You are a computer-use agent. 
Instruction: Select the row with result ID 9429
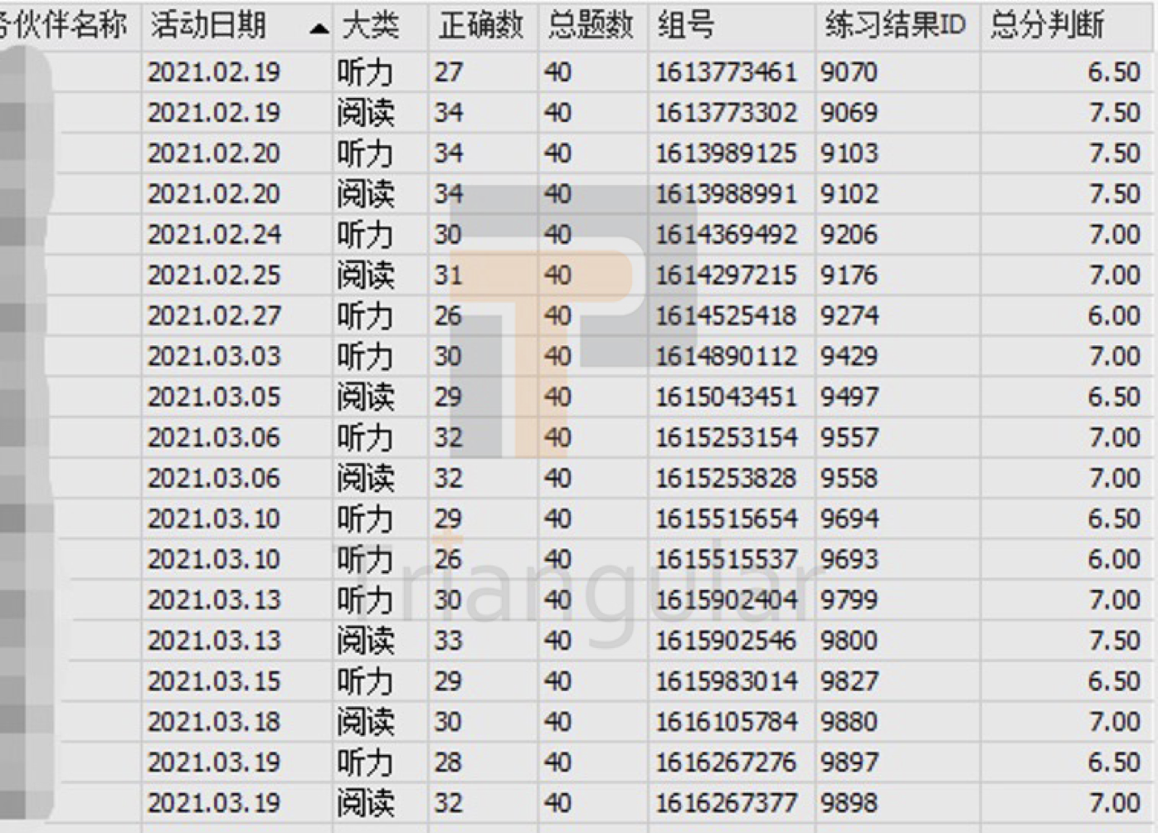tap(849, 357)
